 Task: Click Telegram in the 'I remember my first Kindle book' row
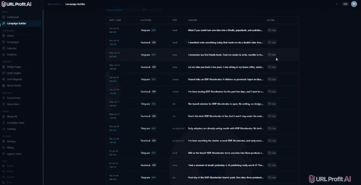point(145,55)
